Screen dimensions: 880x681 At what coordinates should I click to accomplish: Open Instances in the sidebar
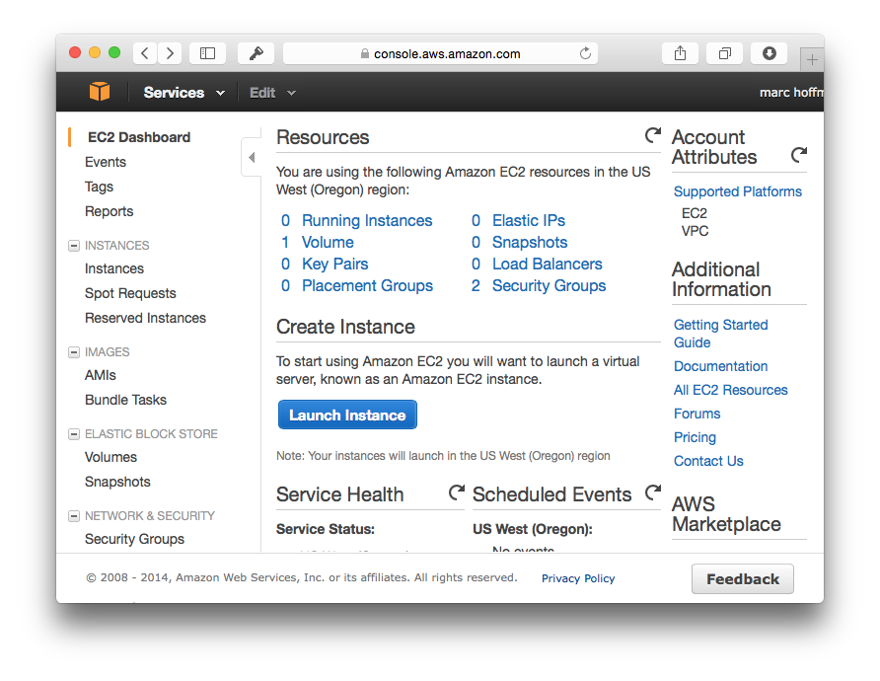tap(113, 268)
